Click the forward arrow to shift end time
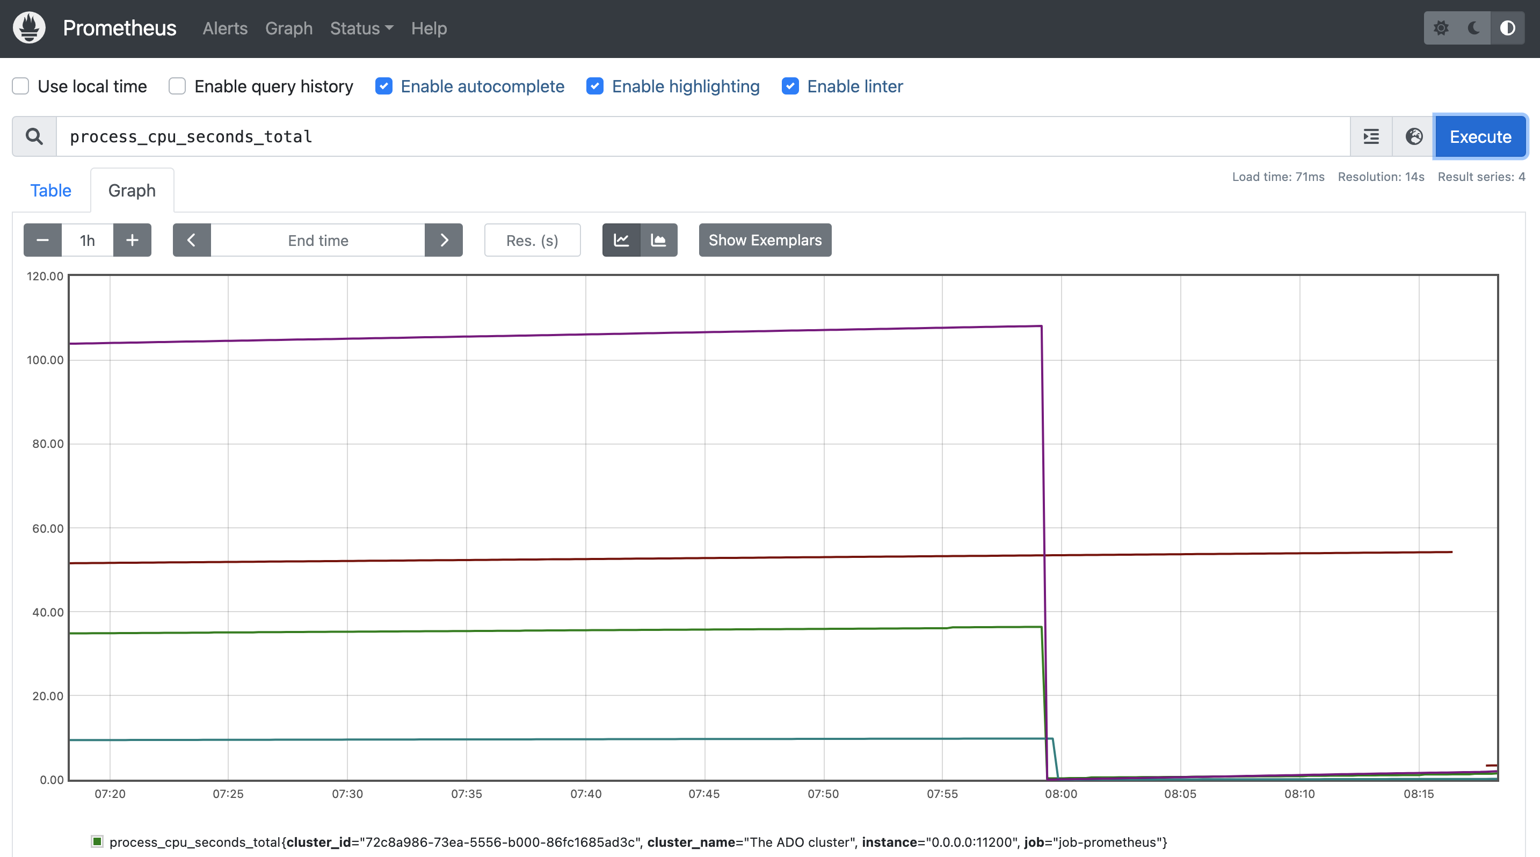 click(444, 239)
